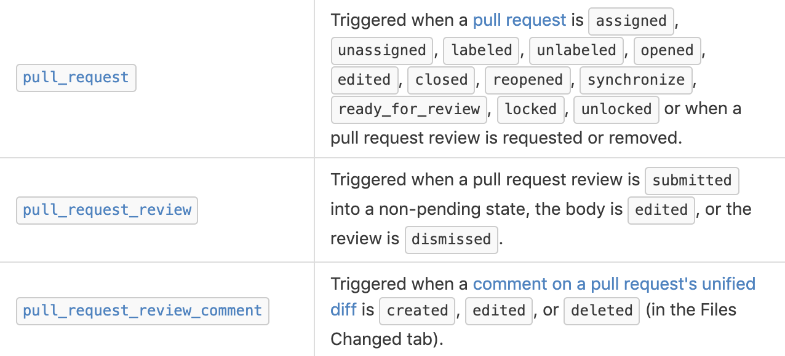The image size is (785, 356).
Task: Click the 'dismissed' code tag
Action: (x=451, y=239)
